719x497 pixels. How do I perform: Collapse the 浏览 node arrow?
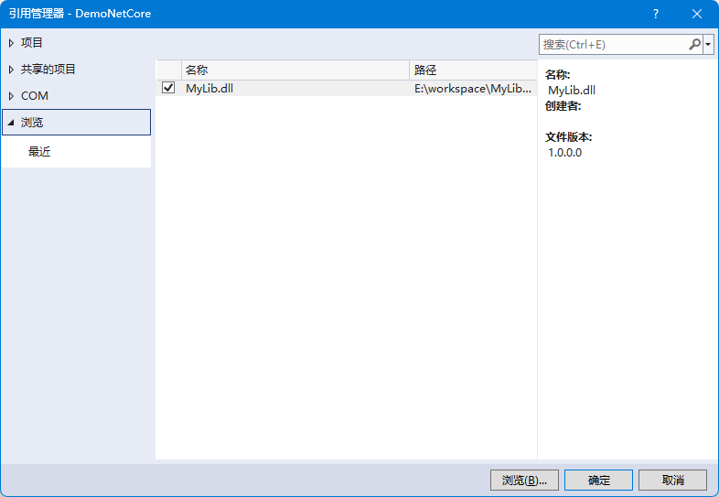[x=11, y=123]
